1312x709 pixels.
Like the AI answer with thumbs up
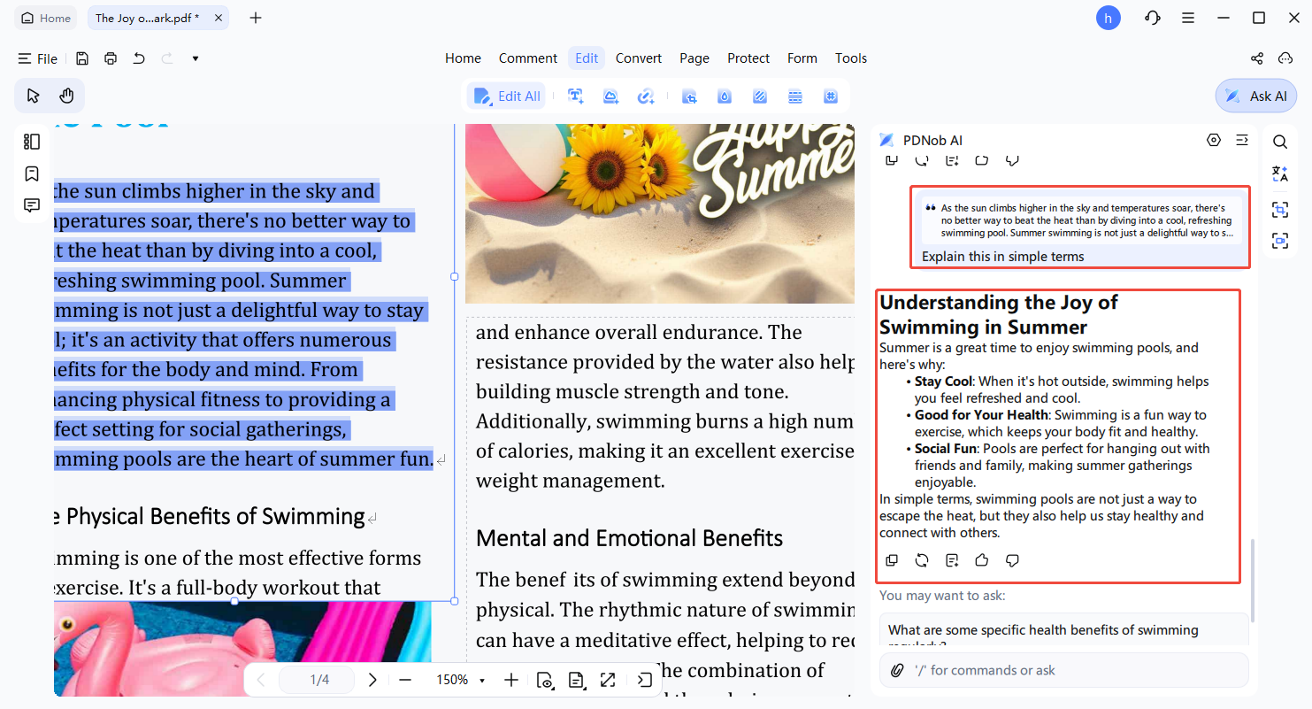tap(981, 560)
